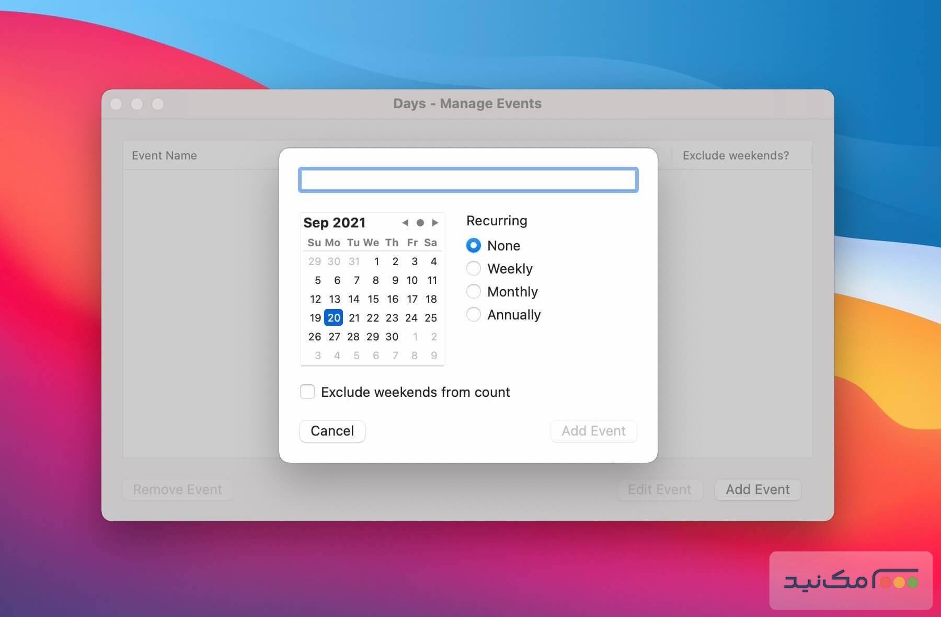
Task: Click the Event Name column header
Action: pos(164,155)
